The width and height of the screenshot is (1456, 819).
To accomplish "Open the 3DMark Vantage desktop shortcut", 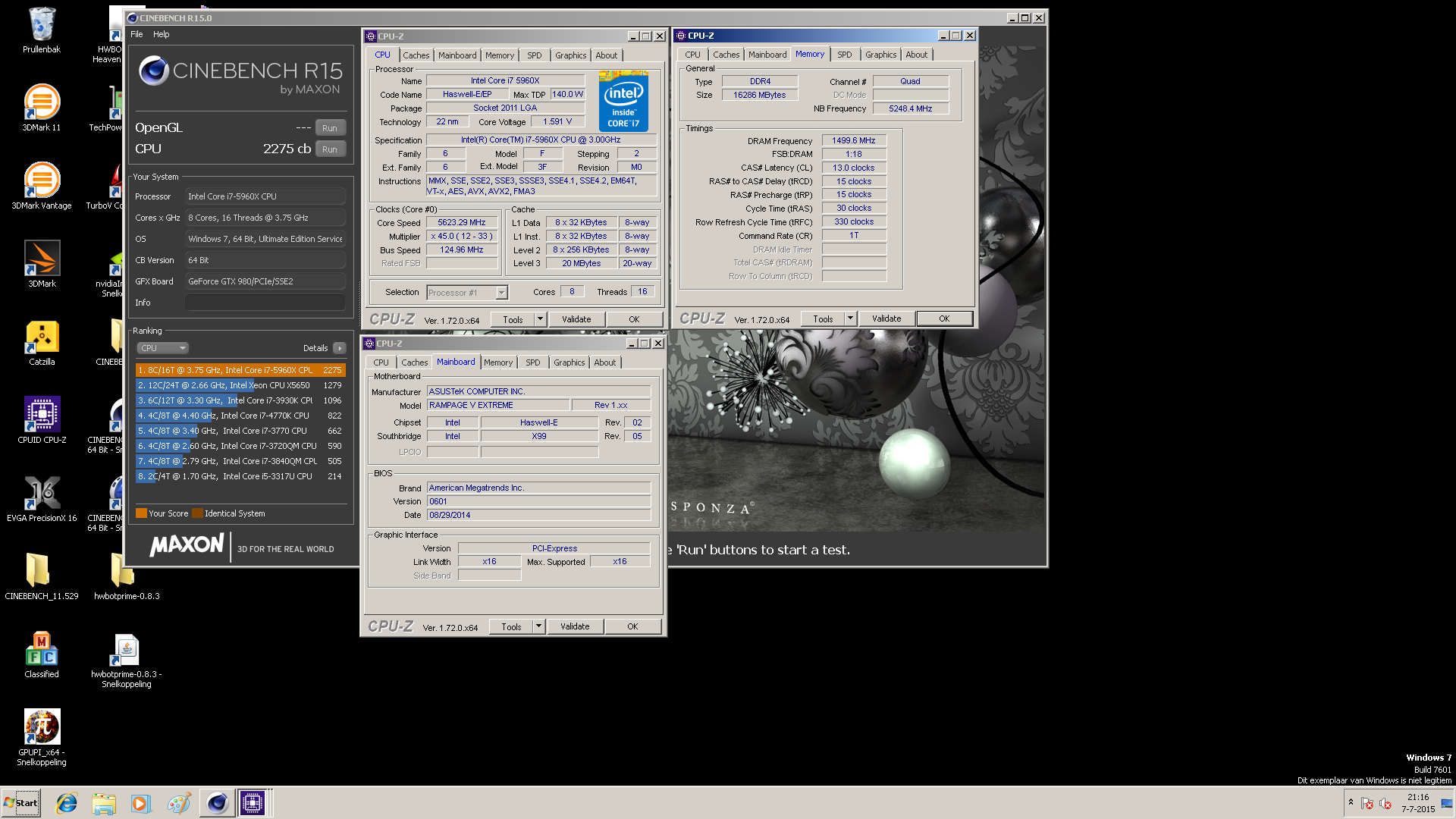I will click(42, 186).
